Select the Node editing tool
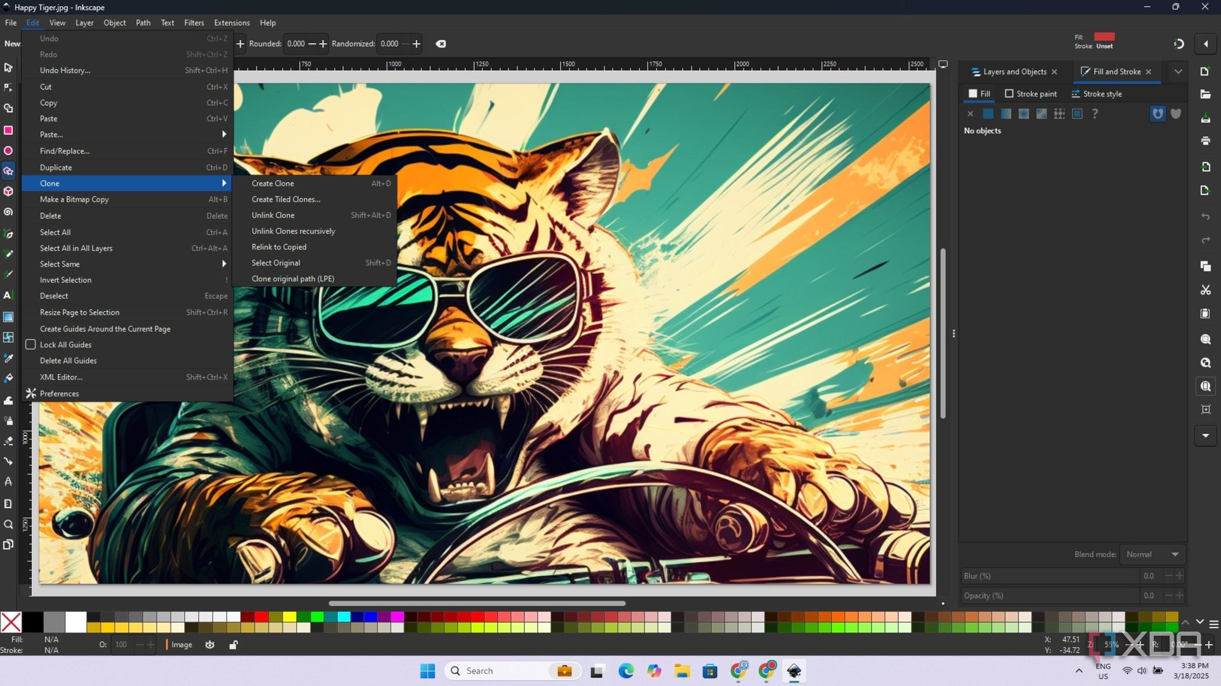The height and width of the screenshot is (686, 1221). (x=8, y=88)
